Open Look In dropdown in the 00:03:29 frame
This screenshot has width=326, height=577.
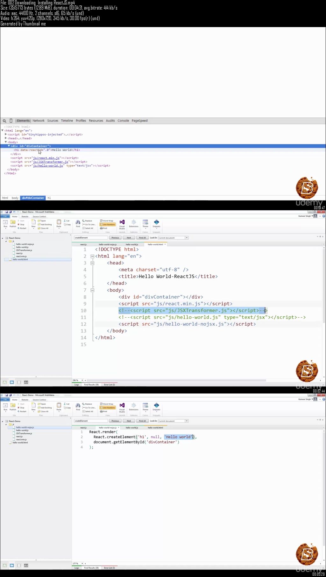(x=187, y=421)
